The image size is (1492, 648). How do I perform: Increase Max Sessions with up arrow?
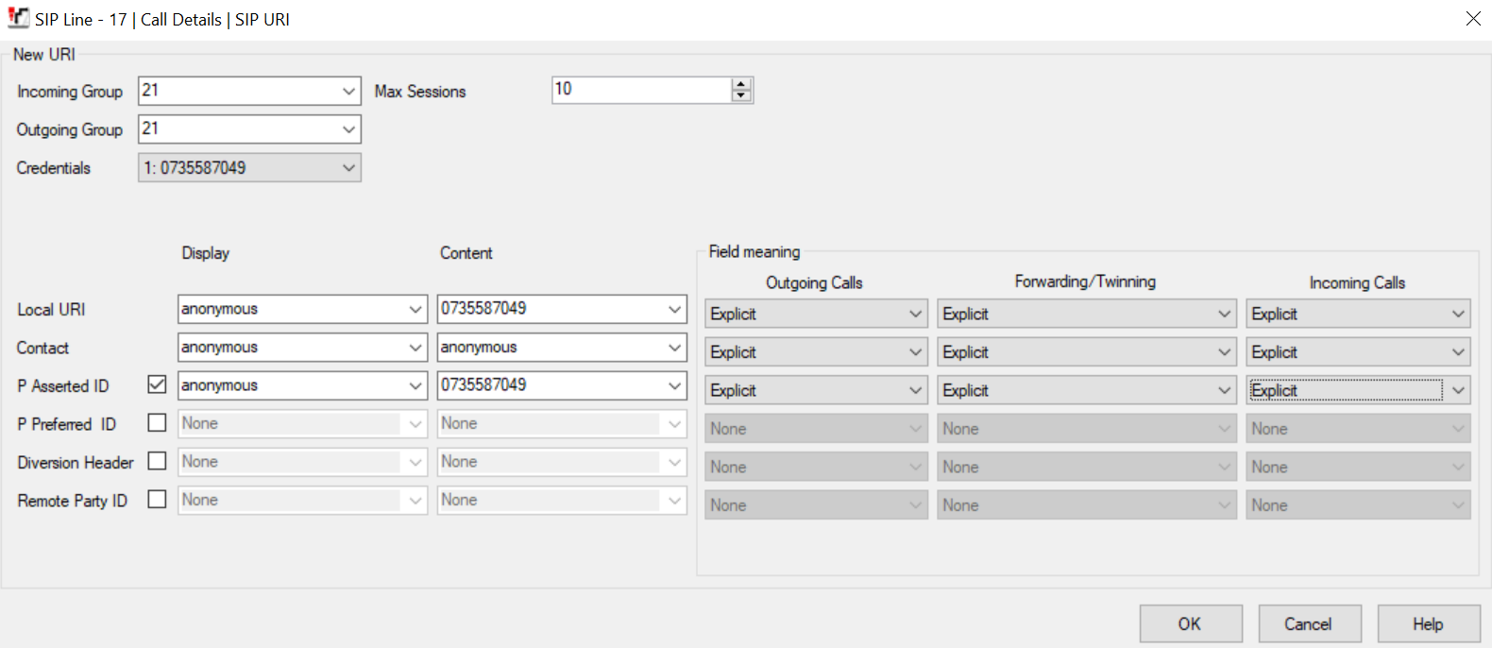coord(741,84)
